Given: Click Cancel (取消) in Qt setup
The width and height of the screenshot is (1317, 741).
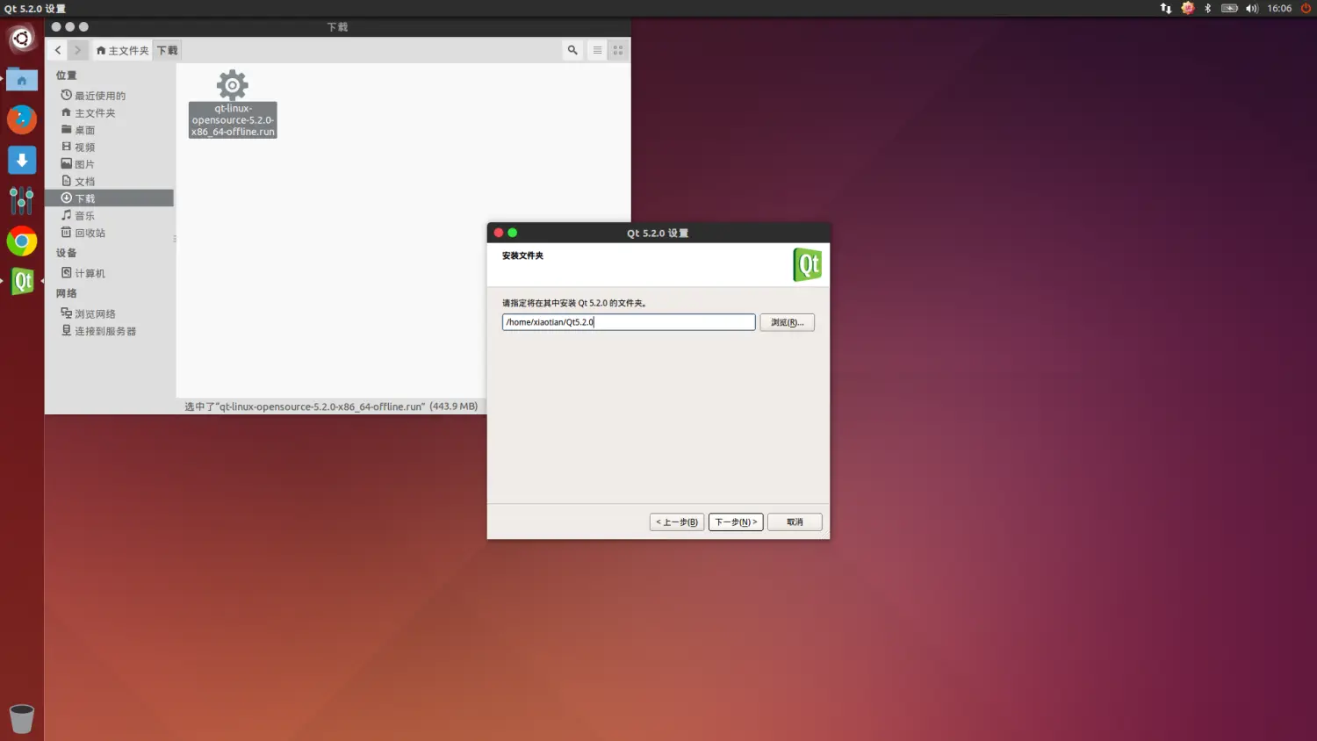Looking at the screenshot, I should 795,522.
